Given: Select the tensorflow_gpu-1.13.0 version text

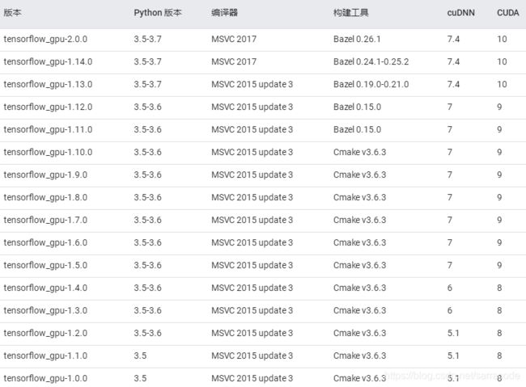Looking at the screenshot, I should (48, 85).
